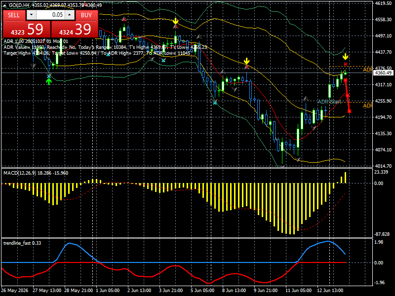The image size is (395, 296).
Task: Click the BUY price 4324 39 panel
Action: (x=75, y=30)
